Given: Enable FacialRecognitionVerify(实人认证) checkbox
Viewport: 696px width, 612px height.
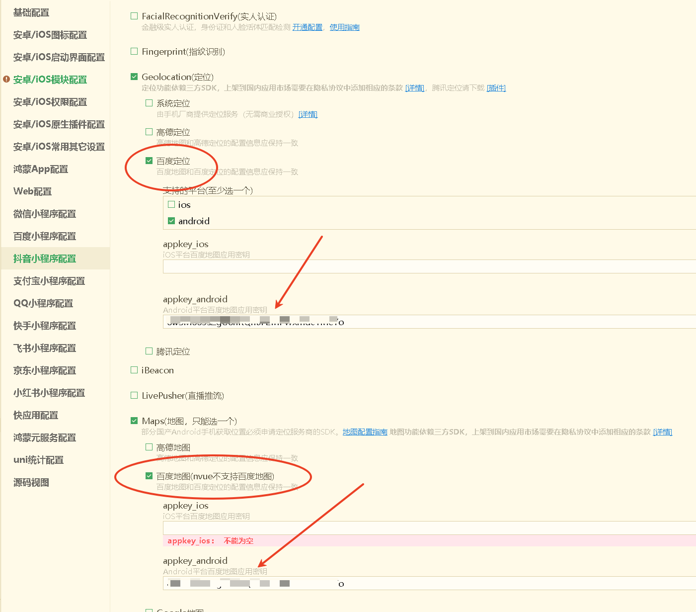Looking at the screenshot, I should pos(134,16).
